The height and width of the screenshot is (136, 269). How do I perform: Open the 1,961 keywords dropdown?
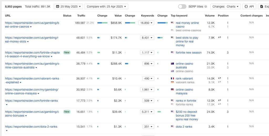[x=147, y=90]
